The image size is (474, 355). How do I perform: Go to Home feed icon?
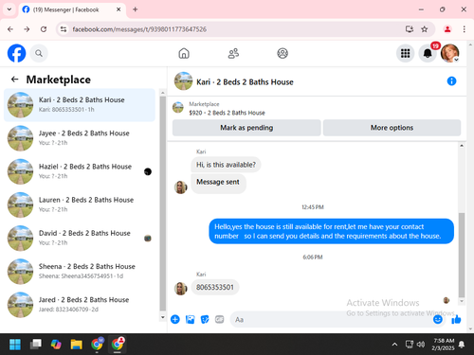[x=184, y=53]
